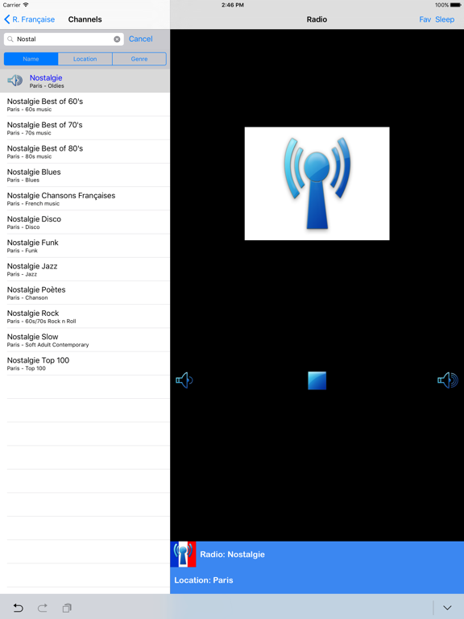Clear the Nostal search text
The width and height of the screenshot is (464, 619).
point(117,39)
